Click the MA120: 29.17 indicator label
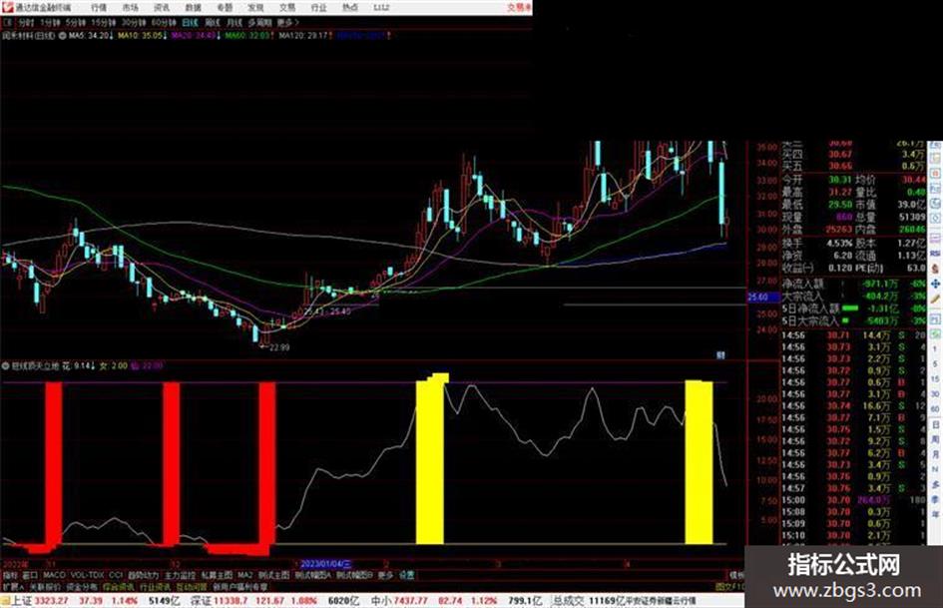The height and width of the screenshot is (608, 943). [x=305, y=36]
